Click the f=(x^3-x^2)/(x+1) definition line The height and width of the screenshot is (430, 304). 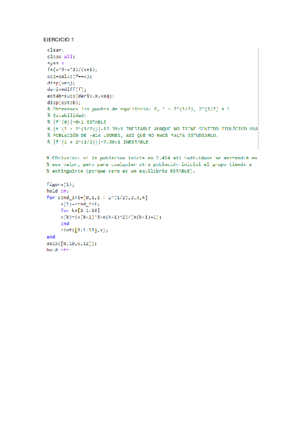tap(72, 69)
